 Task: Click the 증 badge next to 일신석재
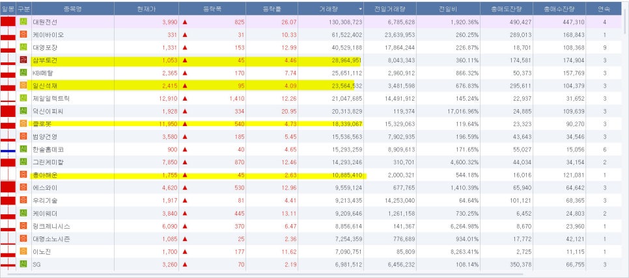click(23, 85)
